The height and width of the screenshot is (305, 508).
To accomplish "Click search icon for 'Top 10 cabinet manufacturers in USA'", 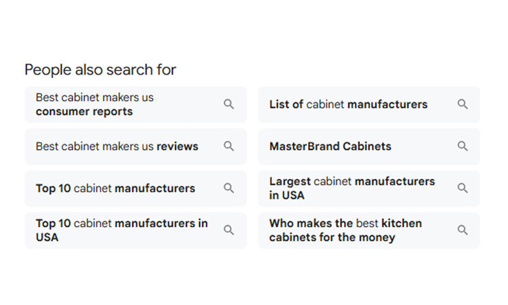I will click(x=229, y=230).
